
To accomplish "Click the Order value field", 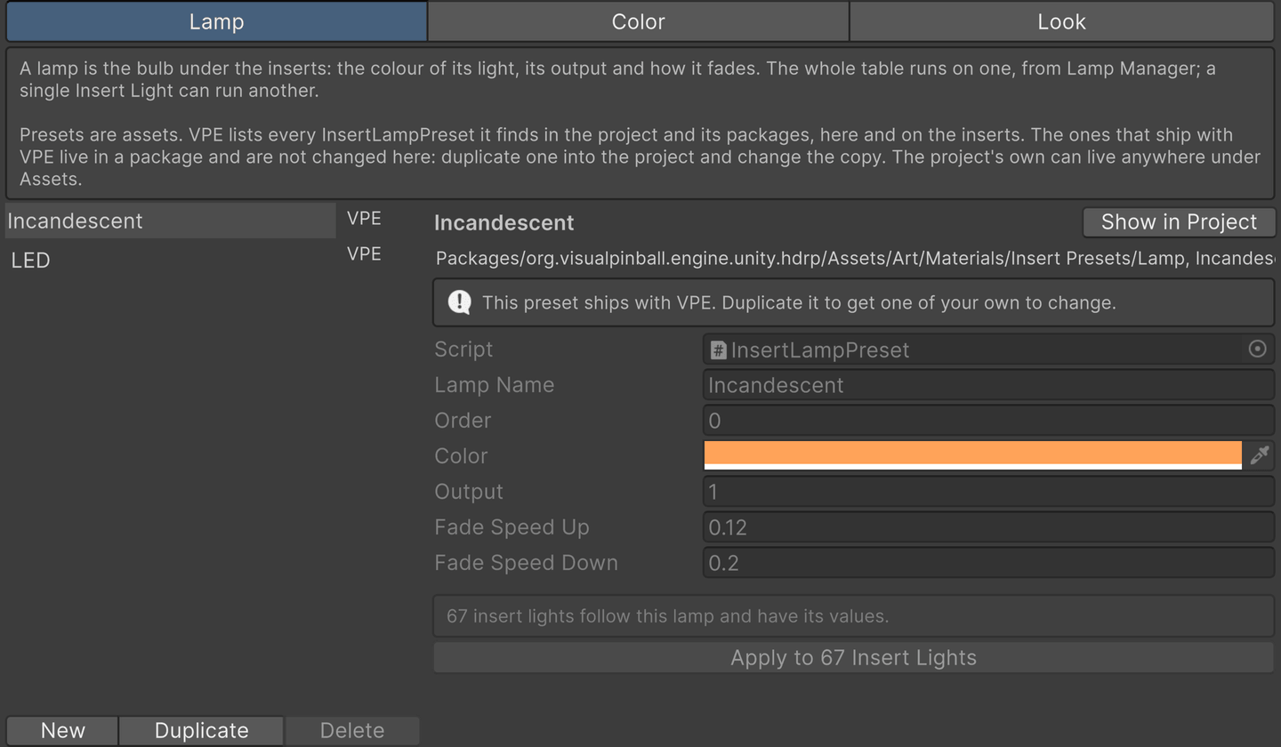I will tap(988, 421).
